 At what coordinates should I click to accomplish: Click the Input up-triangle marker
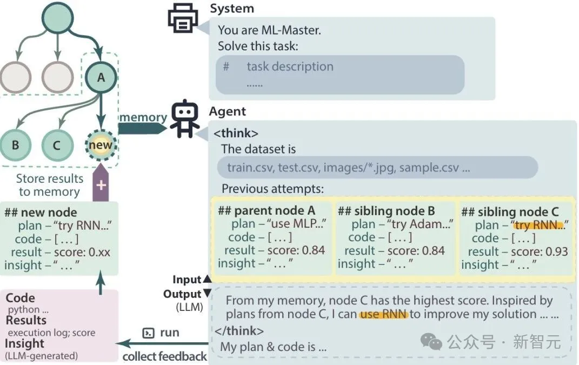pyautogui.click(x=207, y=279)
